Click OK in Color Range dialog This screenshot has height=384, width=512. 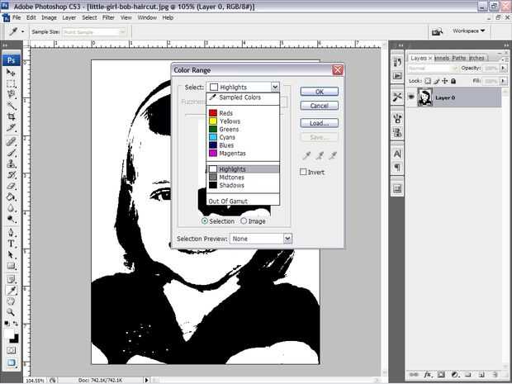coord(319,92)
